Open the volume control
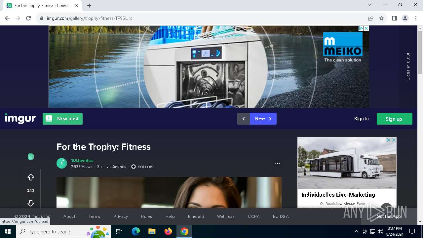The image size is (423, 238). [x=380, y=231]
